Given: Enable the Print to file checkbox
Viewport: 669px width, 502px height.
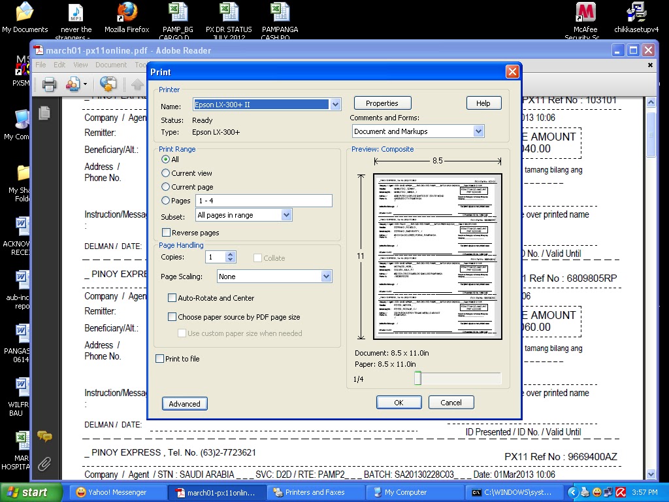Looking at the screenshot, I should [159, 359].
